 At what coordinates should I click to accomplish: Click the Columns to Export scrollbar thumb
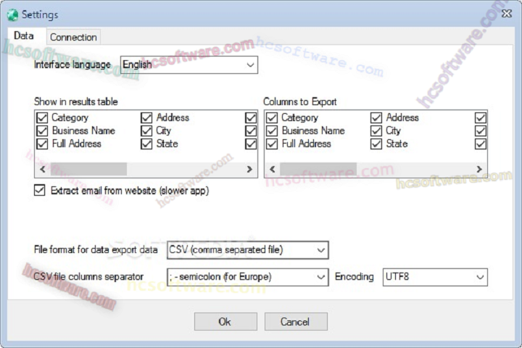pos(318,169)
